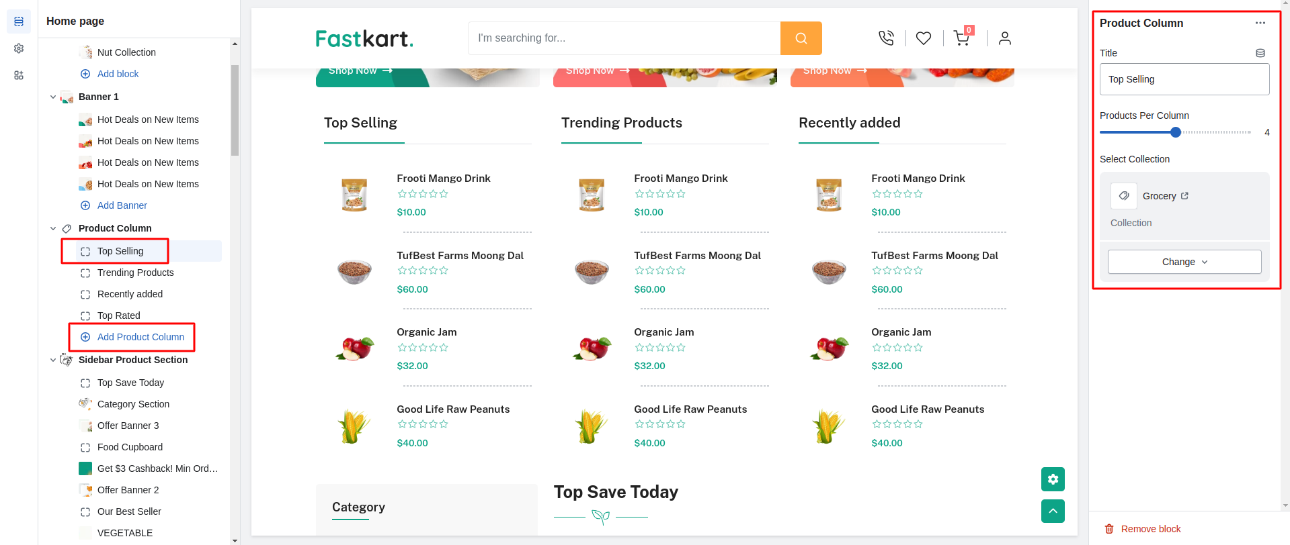Collapse the Product Column section

(53, 228)
